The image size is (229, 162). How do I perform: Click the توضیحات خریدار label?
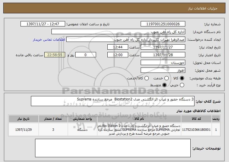(x=206, y=148)
